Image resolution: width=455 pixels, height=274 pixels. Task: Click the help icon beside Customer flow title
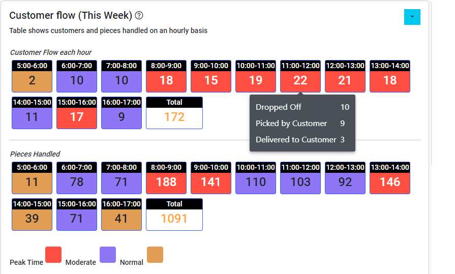(x=139, y=16)
